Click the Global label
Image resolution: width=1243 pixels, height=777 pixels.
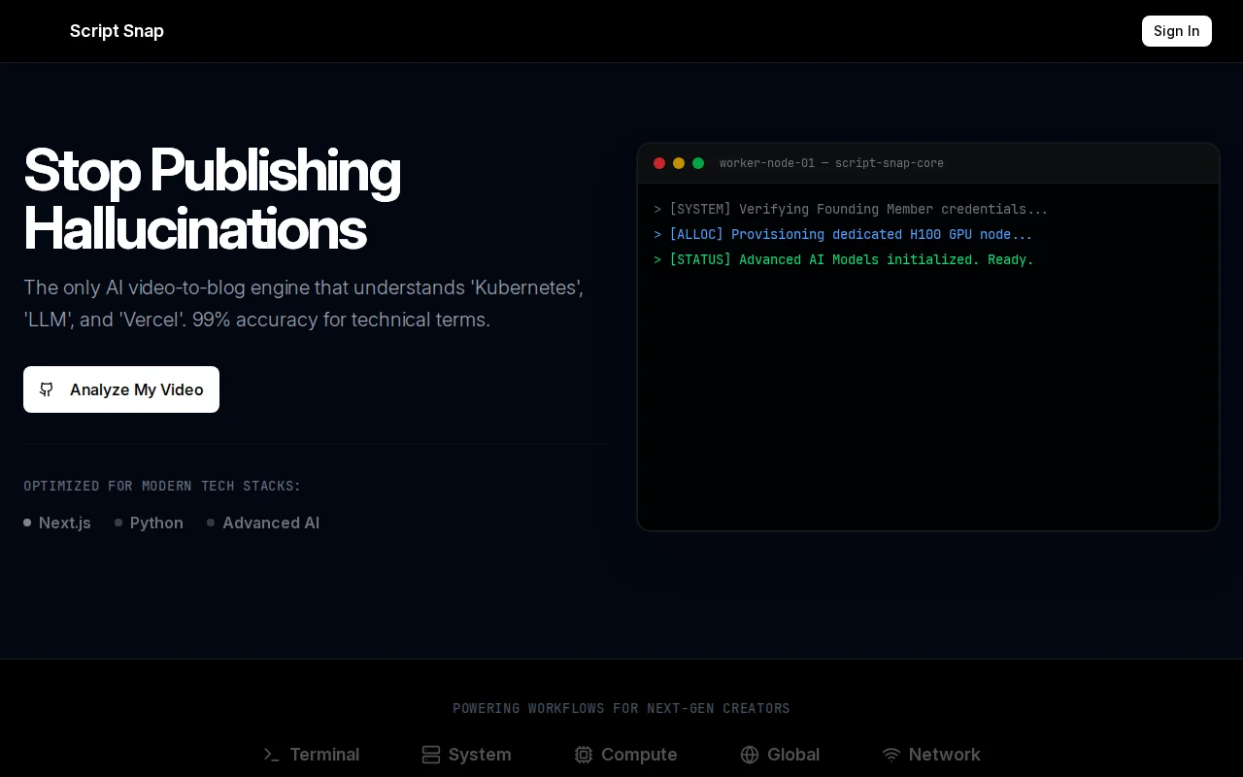[x=793, y=755]
